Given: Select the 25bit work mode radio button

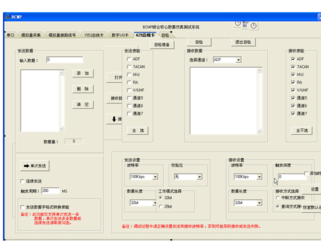Looking at the screenshot, I should pyautogui.click(x=161, y=207).
